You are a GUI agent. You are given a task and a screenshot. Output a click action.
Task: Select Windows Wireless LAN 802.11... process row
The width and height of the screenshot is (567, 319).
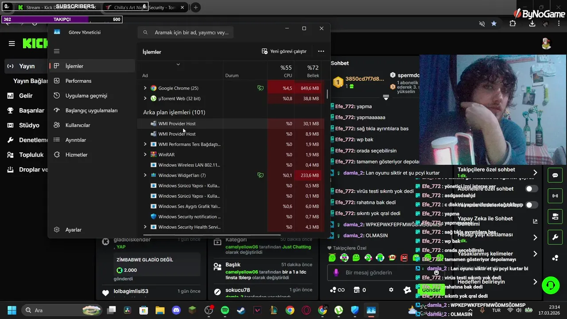click(x=231, y=165)
